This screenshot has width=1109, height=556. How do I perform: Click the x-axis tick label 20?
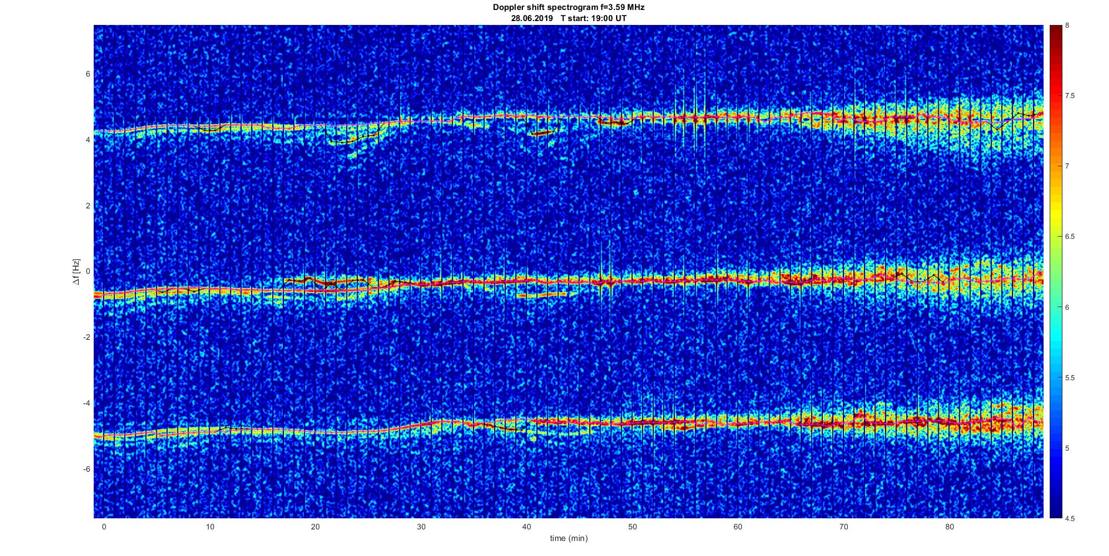coord(315,527)
